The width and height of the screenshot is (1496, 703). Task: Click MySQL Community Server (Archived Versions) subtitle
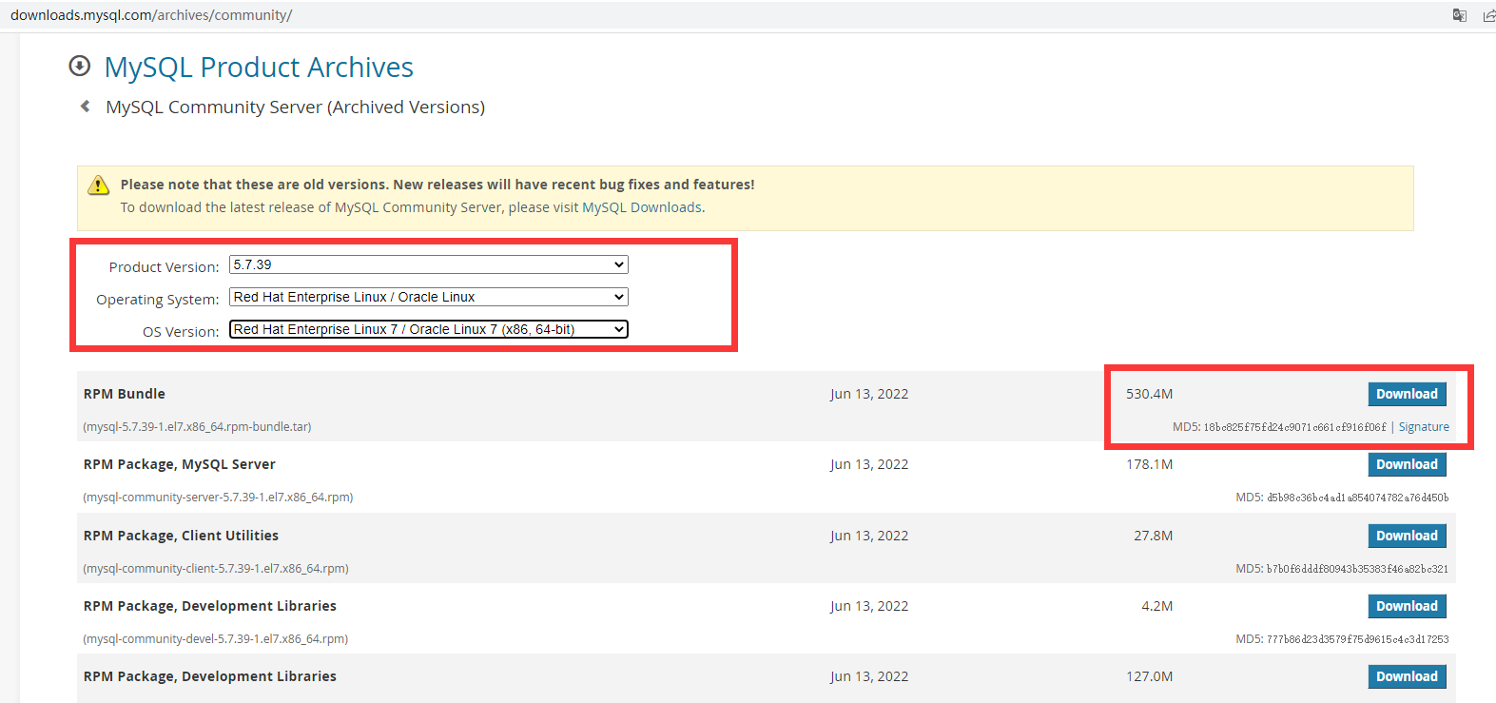295,107
